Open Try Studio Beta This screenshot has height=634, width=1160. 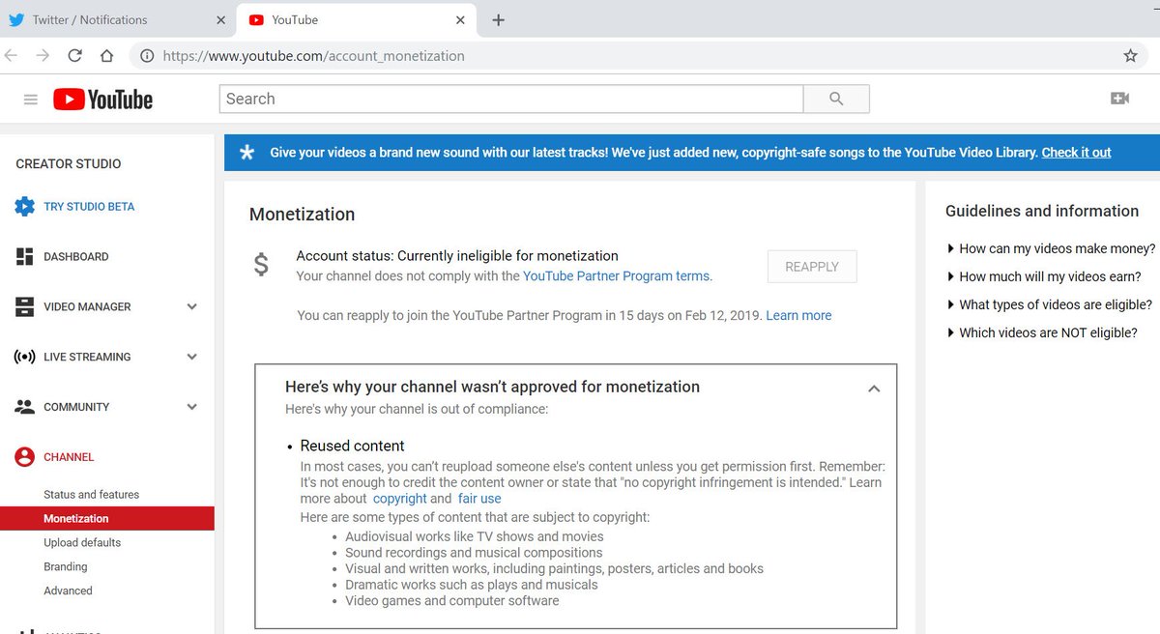click(x=89, y=207)
